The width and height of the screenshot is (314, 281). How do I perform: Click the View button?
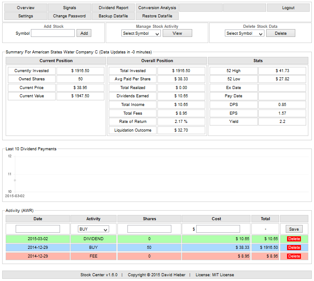[x=177, y=33]
